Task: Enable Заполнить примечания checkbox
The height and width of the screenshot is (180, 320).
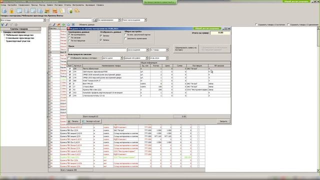Action: click(x=125, y=38)
